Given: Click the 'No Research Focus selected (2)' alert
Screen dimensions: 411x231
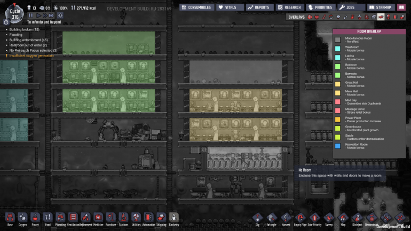Looking at the screenshot, I should tap(33, 51).
